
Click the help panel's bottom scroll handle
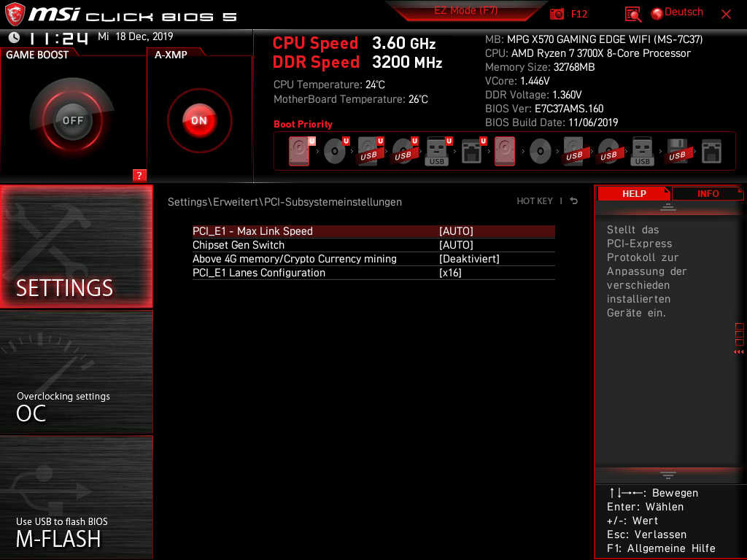(x=668, y=475)
